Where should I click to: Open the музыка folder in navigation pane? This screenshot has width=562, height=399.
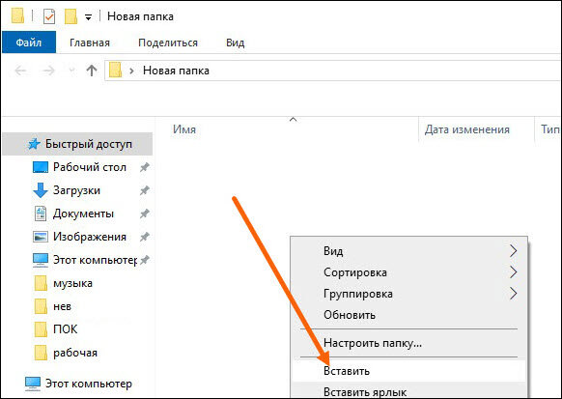72,283
